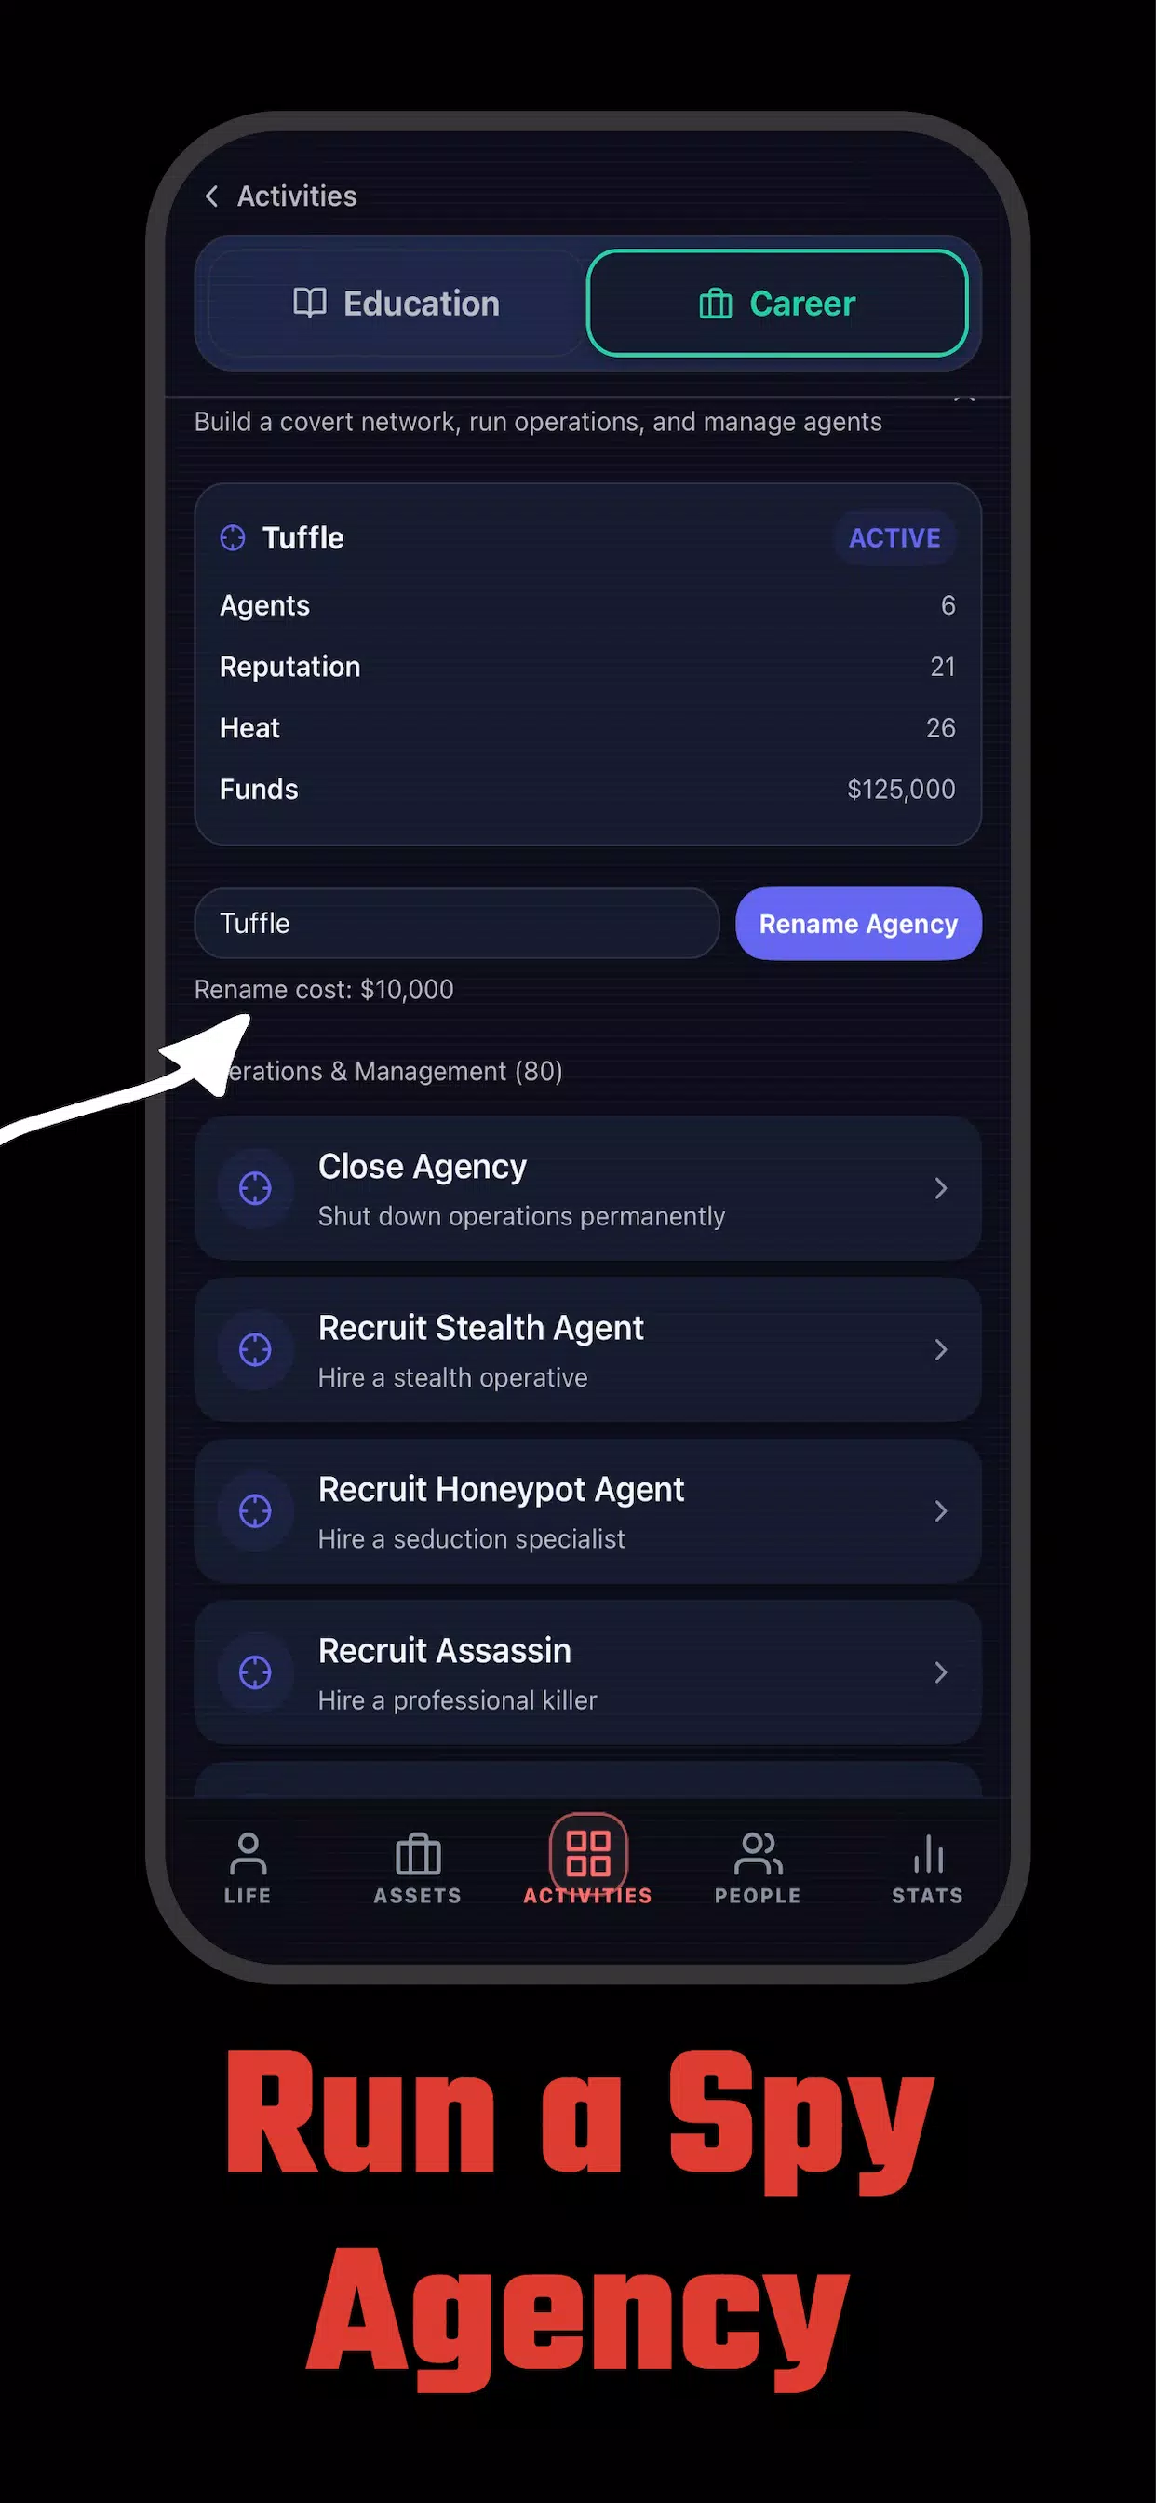Tap the back arrow beside Activities
1156x2503 pixels.
pos(212,196)
